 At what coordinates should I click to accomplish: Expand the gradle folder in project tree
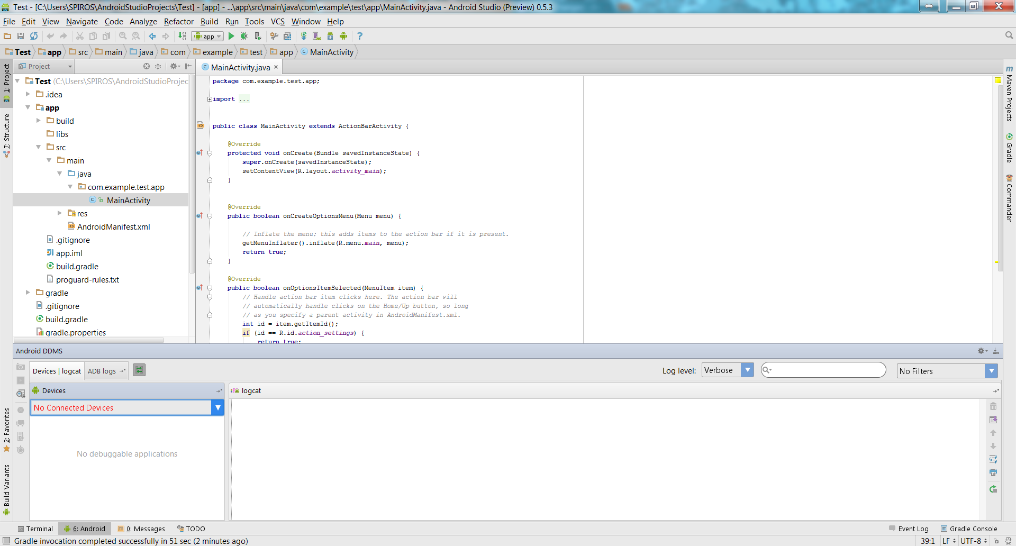click(28, 293)
